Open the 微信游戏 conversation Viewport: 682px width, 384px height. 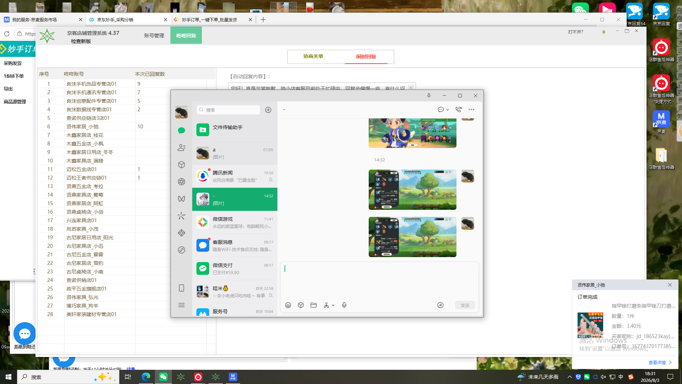coord(235,223)
